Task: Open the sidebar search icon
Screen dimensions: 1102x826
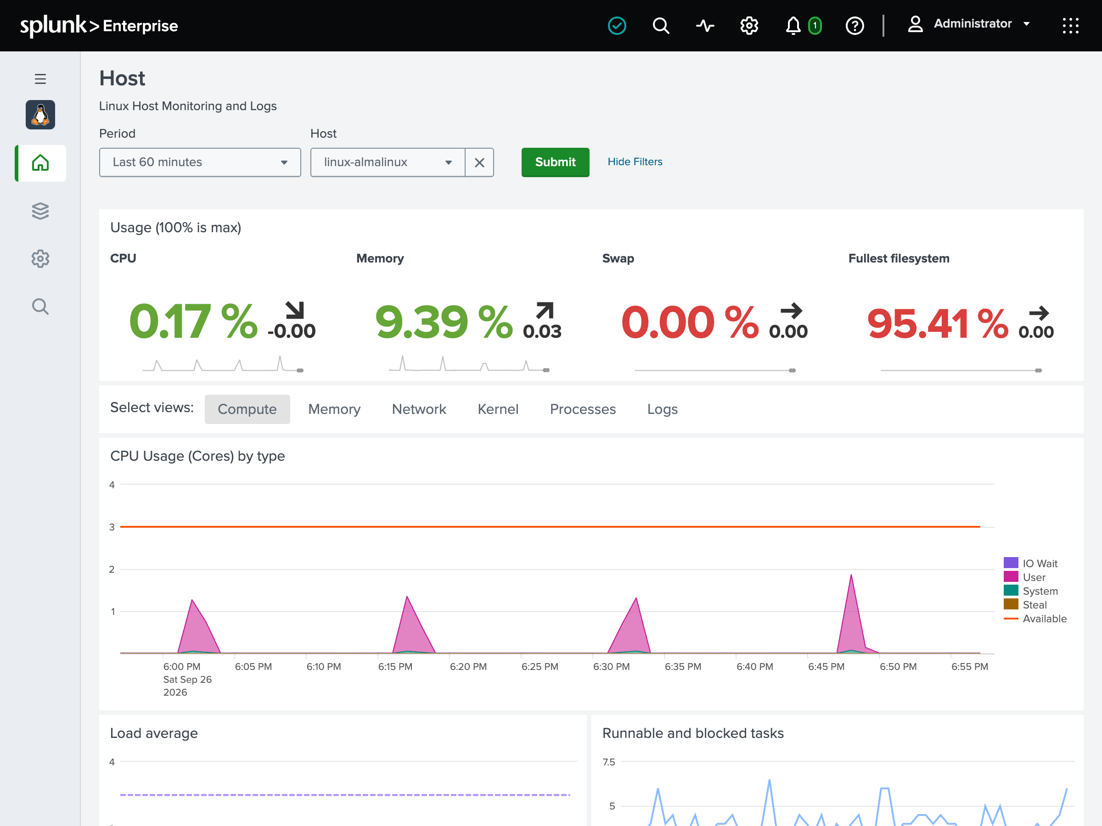Action: [40, 306]
